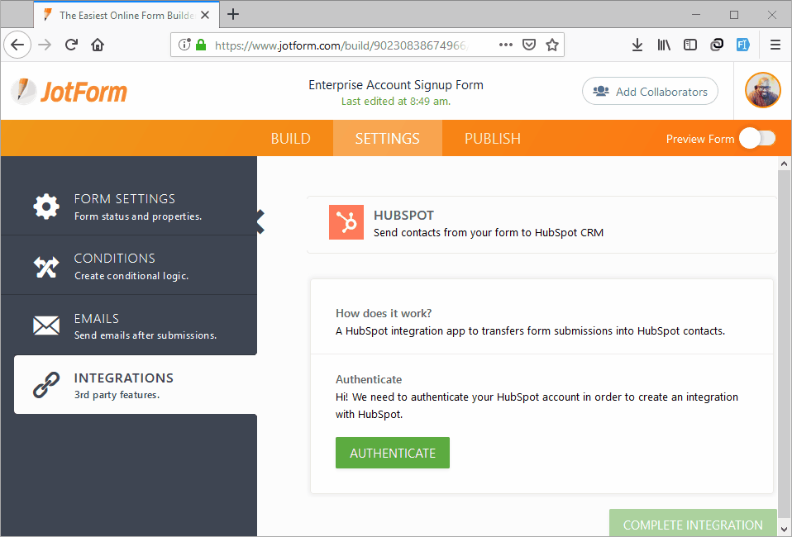This screenshot has width=792, height=537.
Task: Click the JotForm logo
Action: [x=69, y=92]
